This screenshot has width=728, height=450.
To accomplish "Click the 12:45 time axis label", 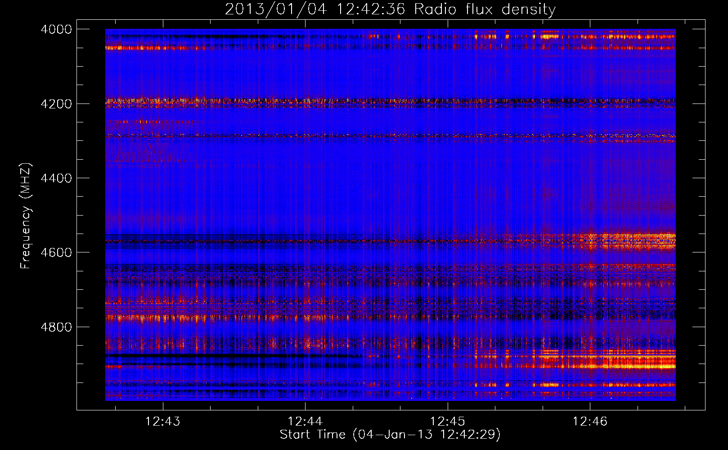I will click(x=448, y=421).
